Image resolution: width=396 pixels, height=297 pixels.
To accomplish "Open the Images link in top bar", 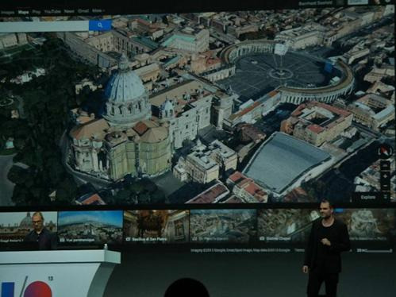I will [x=7, y=12].
